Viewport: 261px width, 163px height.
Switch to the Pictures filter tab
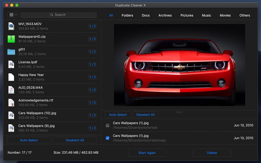click(x=187, y=15)
